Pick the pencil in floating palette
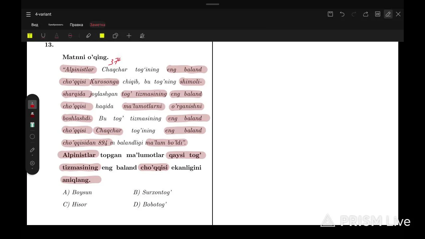The image size is (425, 239). [x=32, y=150]
